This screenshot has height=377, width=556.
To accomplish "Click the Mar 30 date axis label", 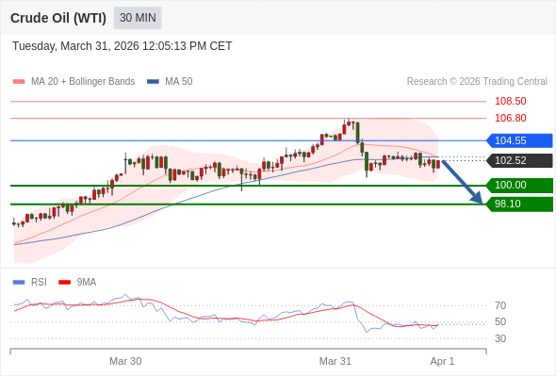I will point(125,361).
